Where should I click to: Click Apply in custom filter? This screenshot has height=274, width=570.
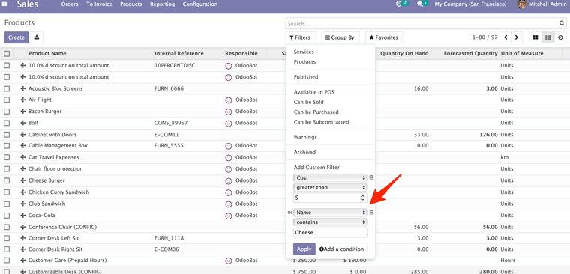click(304, 249)
